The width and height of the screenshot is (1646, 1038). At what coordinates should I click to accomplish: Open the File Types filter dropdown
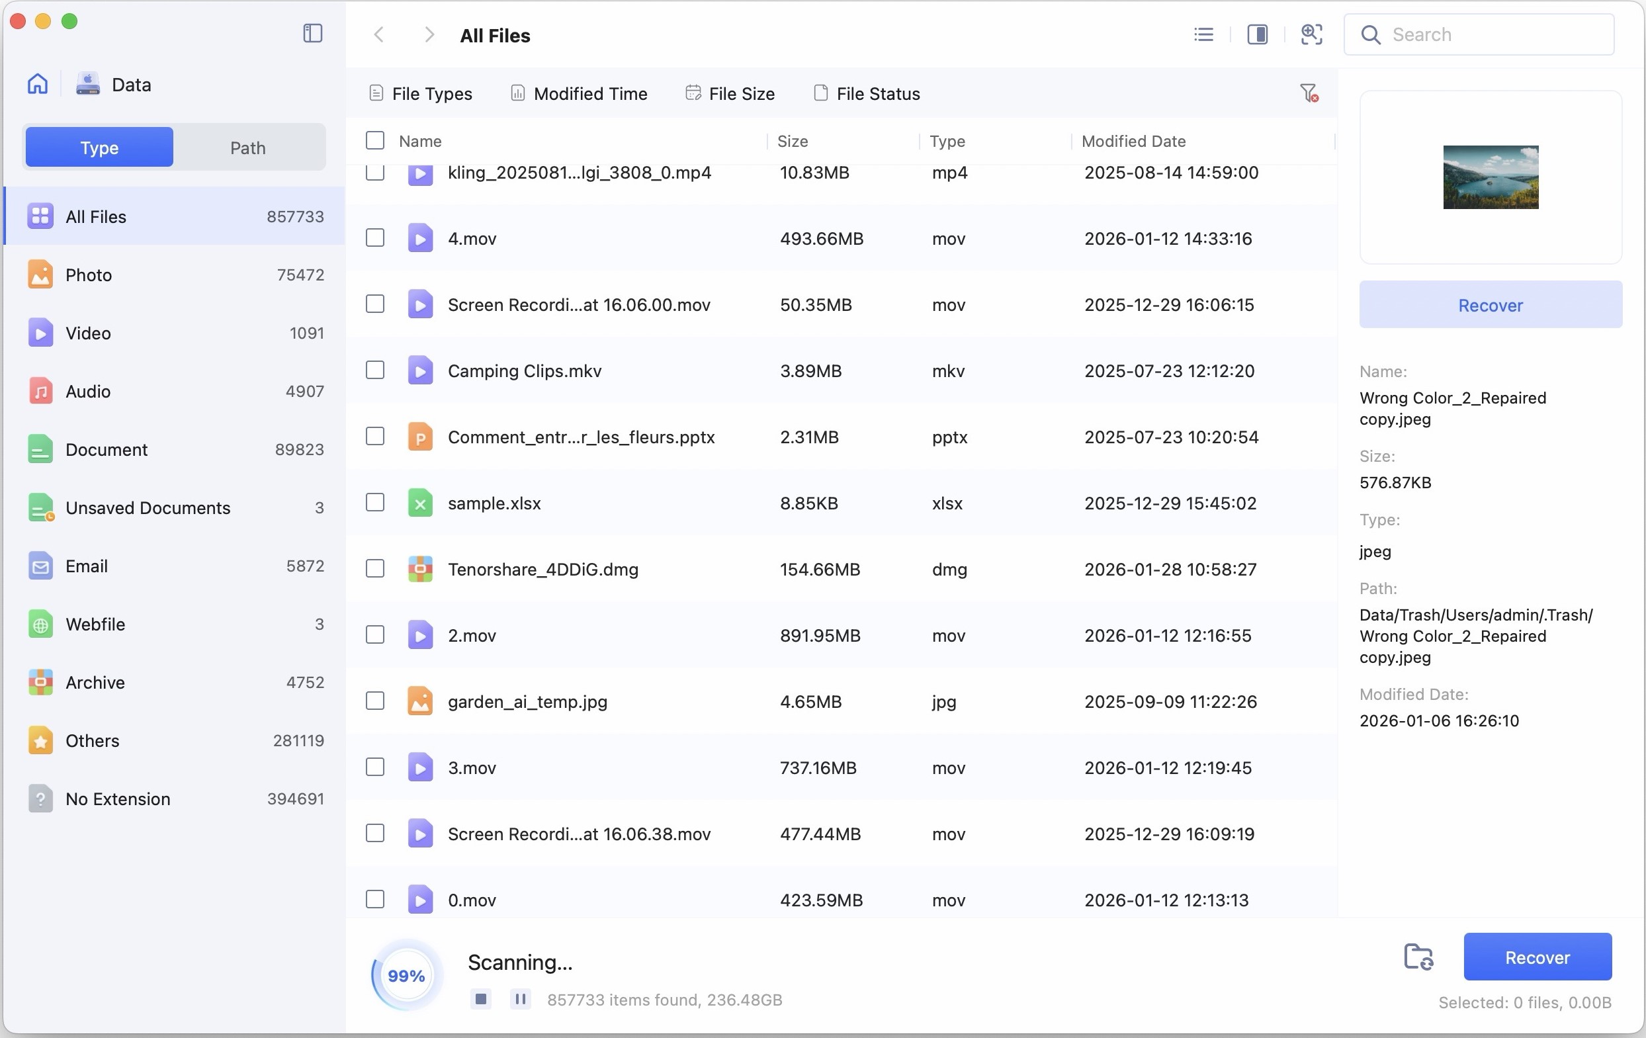tap(420, 94)
